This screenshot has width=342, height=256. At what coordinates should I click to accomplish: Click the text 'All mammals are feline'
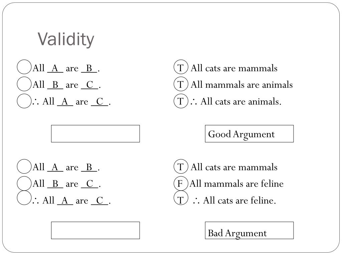[237, 184]
